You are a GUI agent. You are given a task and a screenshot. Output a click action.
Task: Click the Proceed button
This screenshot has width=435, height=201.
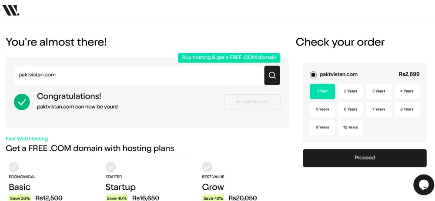(365, 158)
